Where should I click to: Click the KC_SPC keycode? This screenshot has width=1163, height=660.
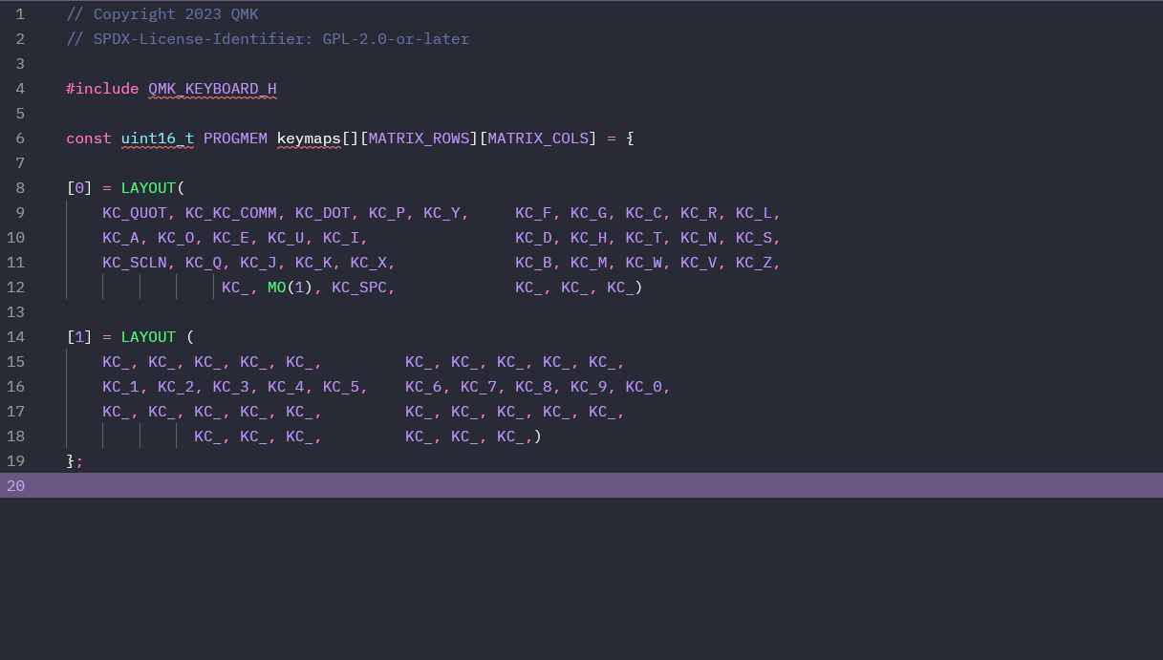pos(359,287)
